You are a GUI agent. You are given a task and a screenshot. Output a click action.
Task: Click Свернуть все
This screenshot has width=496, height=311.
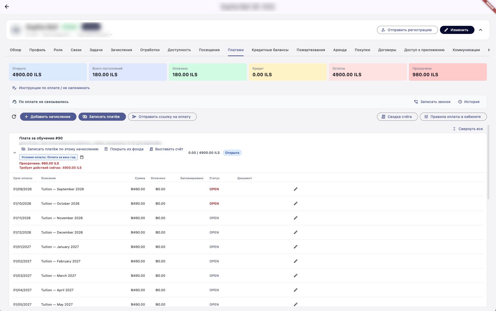tap(468, 129)
